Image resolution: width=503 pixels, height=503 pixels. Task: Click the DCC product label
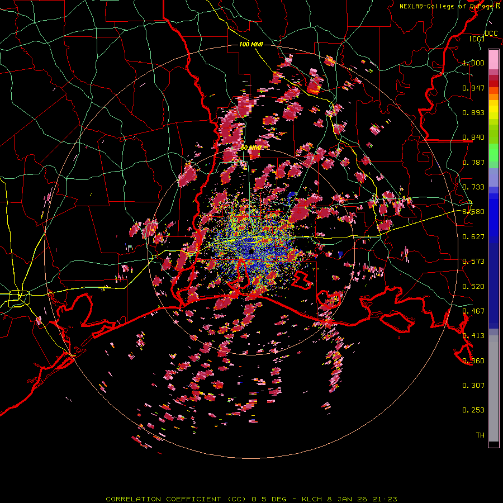[x=491, y=34]
